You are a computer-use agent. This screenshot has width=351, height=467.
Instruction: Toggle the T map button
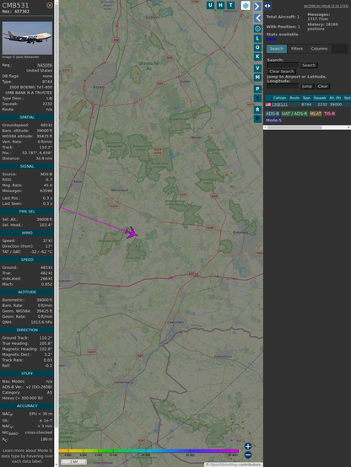(230, 5)
